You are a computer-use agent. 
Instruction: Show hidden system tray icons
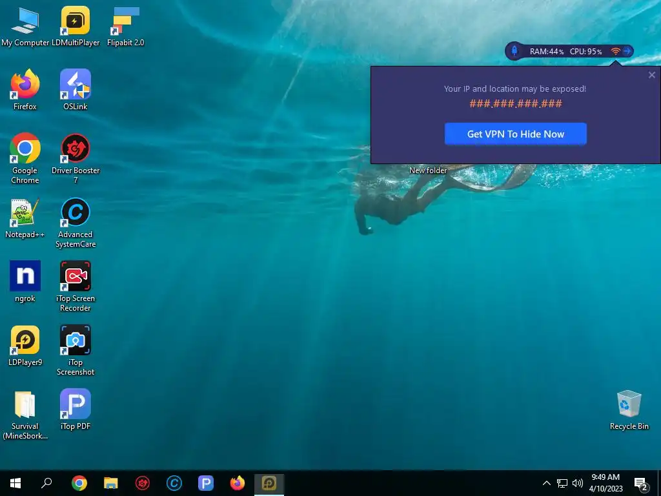[546, 483]
